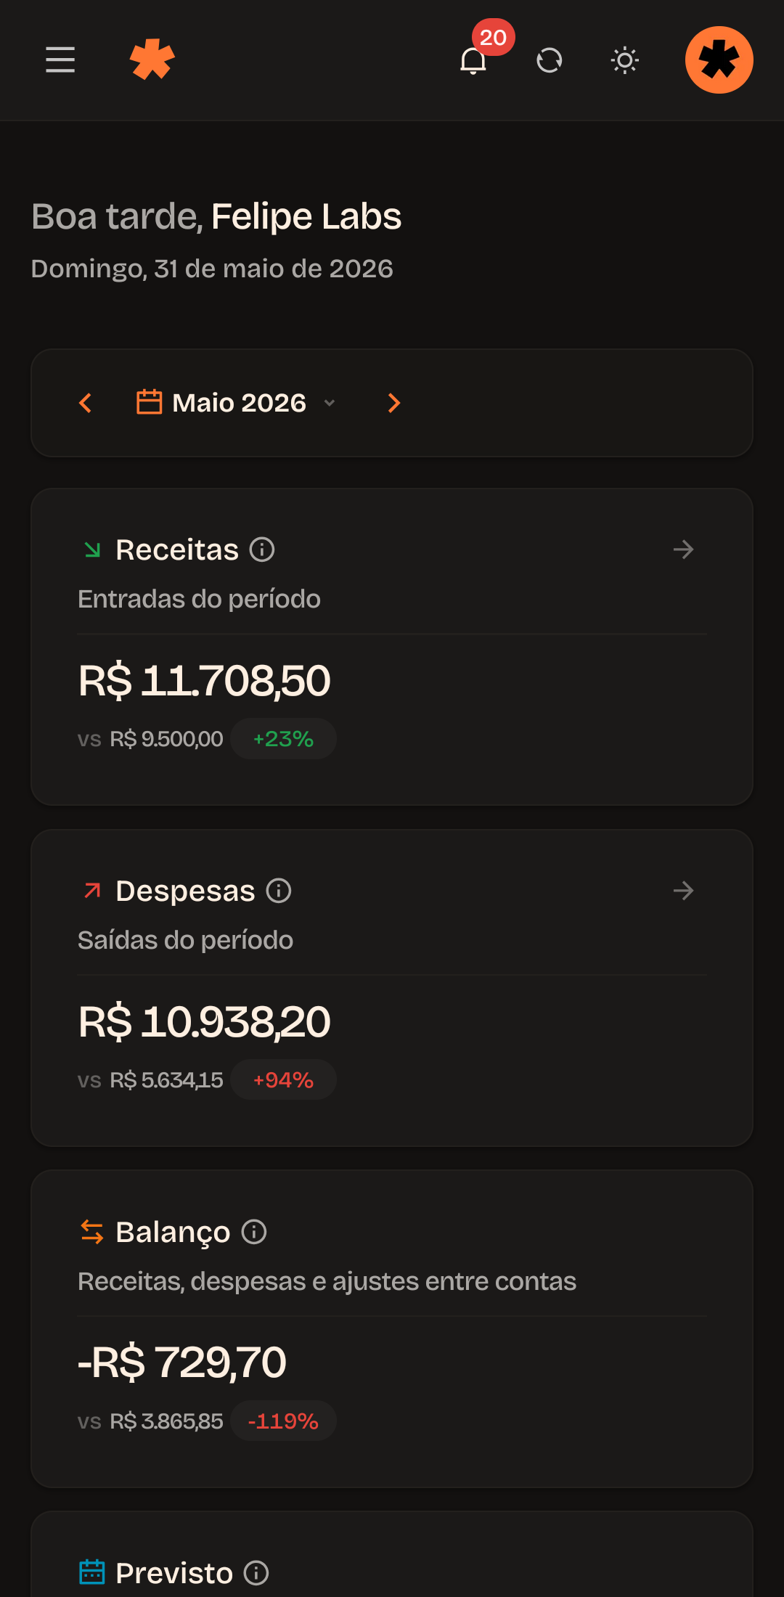Click the -119% balanço badge
Screen dimensions: 784x1597
283,1421
